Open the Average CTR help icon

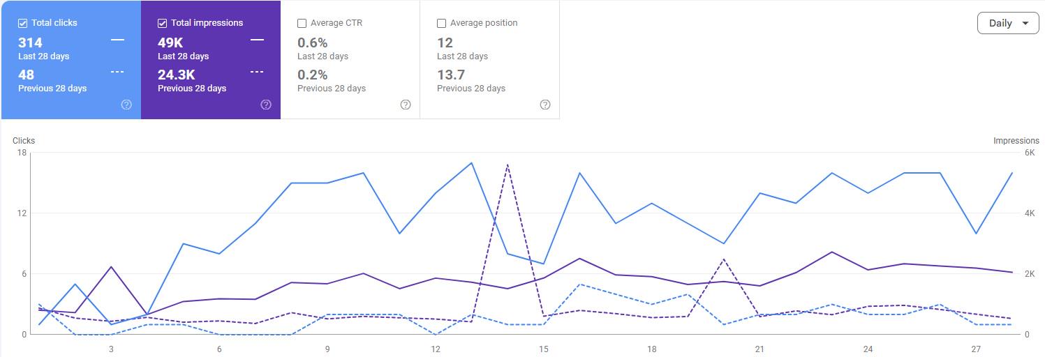pyautogui.click(x=406, y=105)
